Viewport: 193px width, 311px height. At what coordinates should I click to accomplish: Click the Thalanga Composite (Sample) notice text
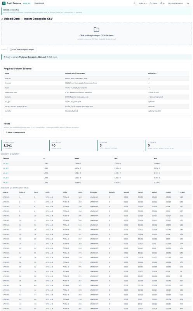[x=33, y=57]
